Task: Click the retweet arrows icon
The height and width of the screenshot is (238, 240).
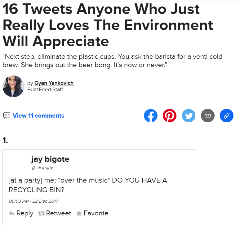Action: (x=41, y=213)
